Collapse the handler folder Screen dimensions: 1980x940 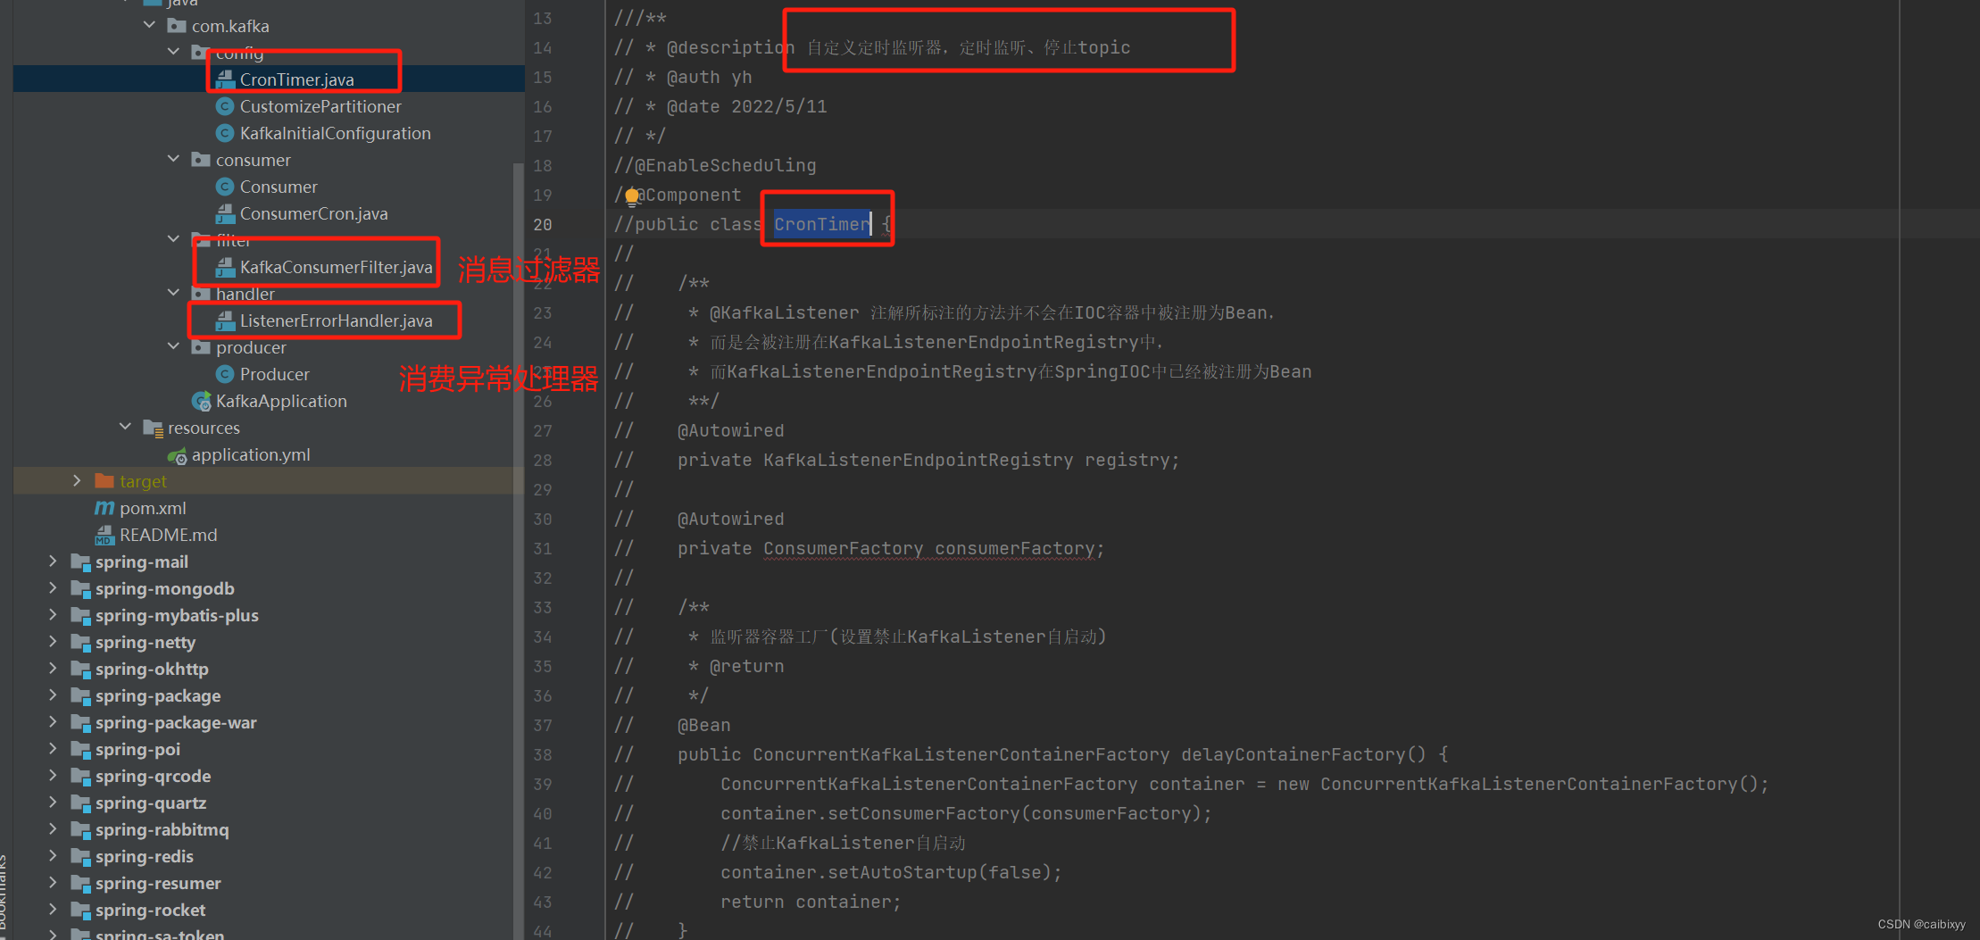[173, 293]
